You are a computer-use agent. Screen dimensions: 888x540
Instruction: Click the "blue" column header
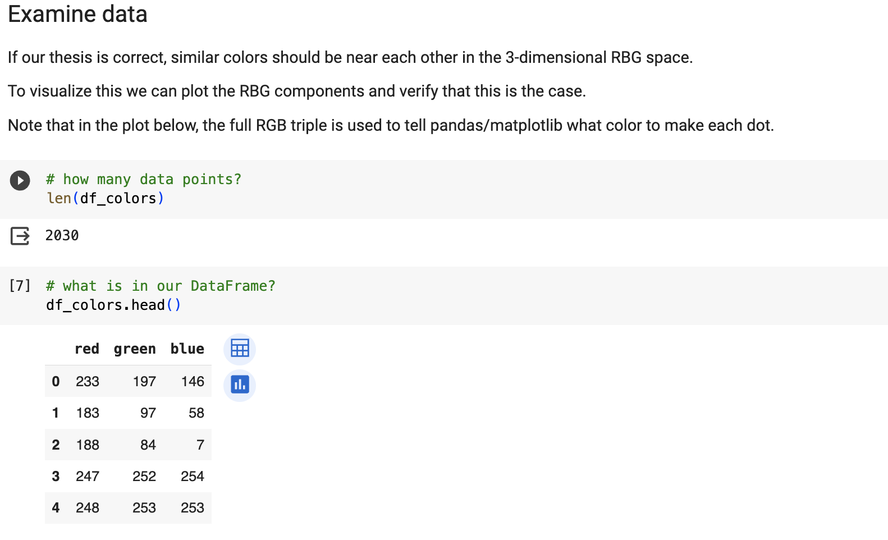tap(187, 349)
